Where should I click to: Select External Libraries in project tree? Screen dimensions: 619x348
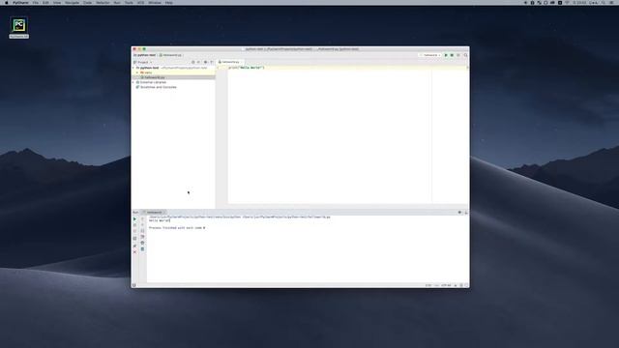[152, 82]
